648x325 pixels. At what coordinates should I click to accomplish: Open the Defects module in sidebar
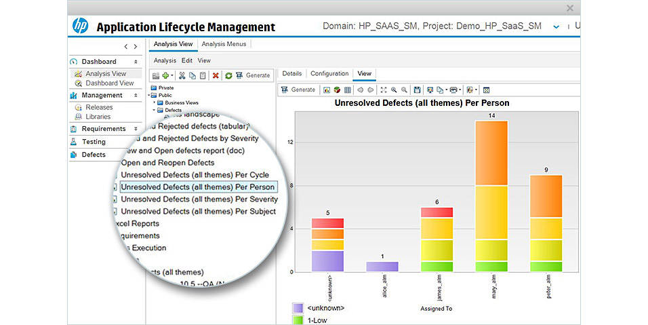pos(94,155)
